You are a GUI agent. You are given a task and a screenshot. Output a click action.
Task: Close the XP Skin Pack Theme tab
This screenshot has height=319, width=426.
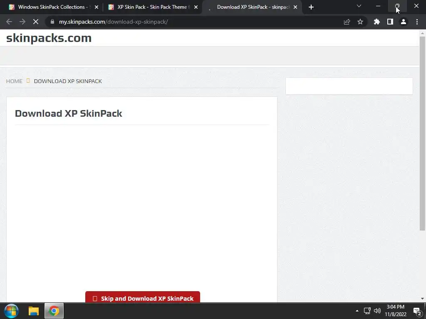click(196, 7)
